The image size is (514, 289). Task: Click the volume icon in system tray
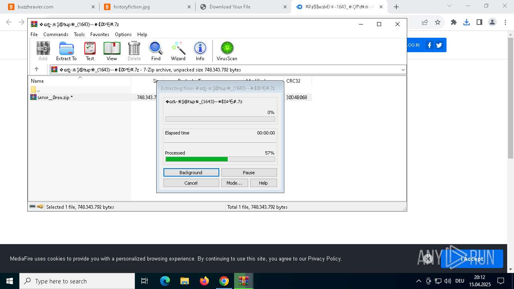[448, 281]
